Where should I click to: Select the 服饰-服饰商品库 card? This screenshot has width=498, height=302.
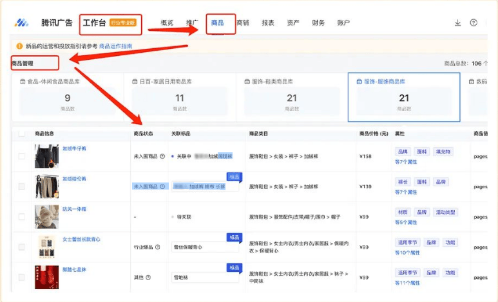(404, 97)
